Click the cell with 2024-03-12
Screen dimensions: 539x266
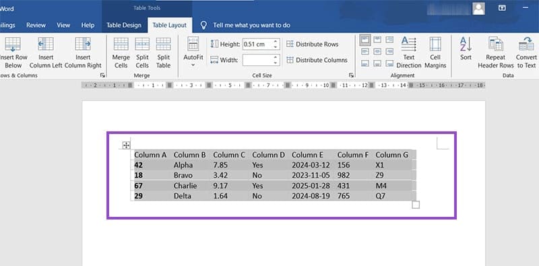coord(311,165)
